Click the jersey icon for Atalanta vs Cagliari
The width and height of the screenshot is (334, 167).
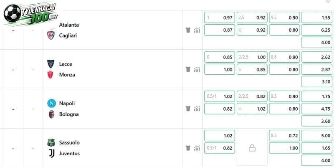click(188, 30)
